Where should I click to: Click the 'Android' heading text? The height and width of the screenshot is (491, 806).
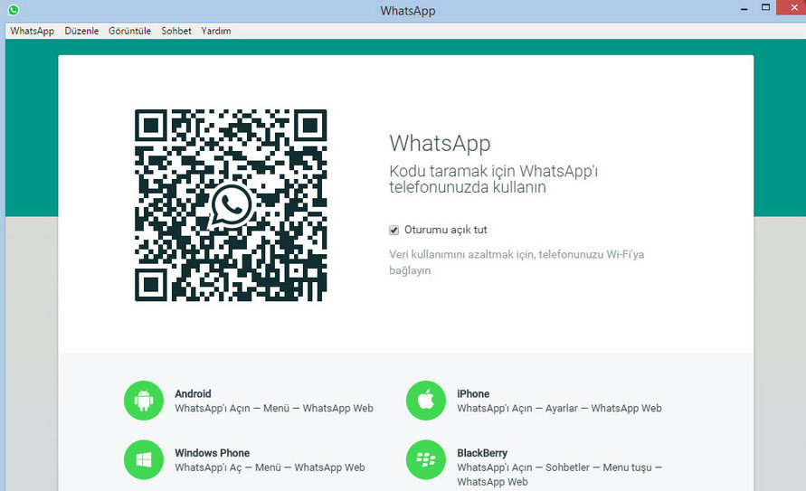click(x=193, y=394)
